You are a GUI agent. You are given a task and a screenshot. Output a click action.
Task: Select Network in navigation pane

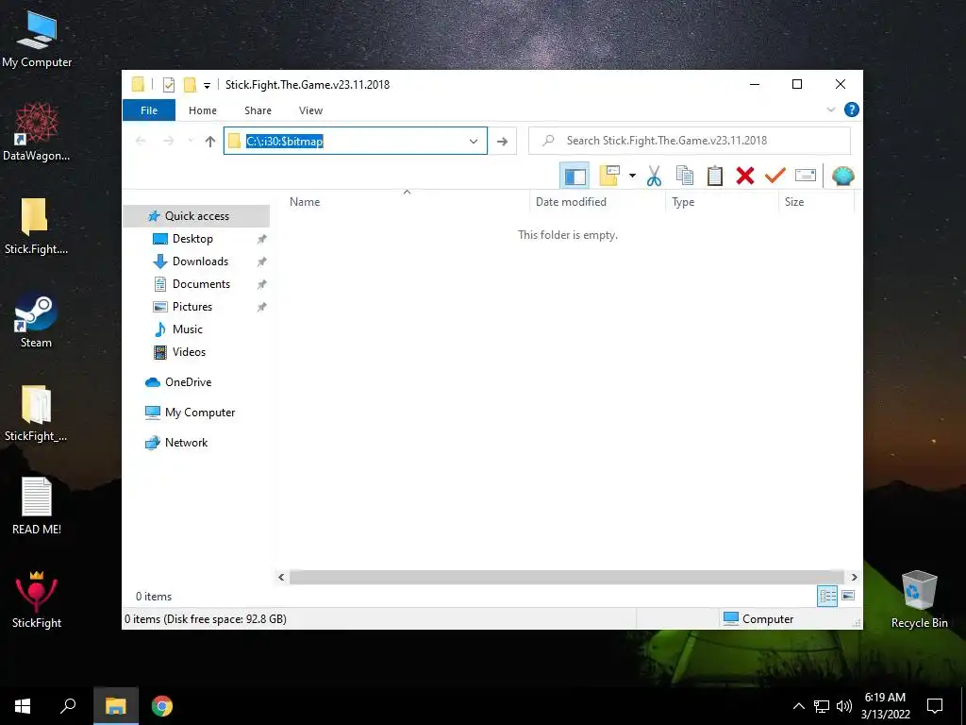pos(186,443)
